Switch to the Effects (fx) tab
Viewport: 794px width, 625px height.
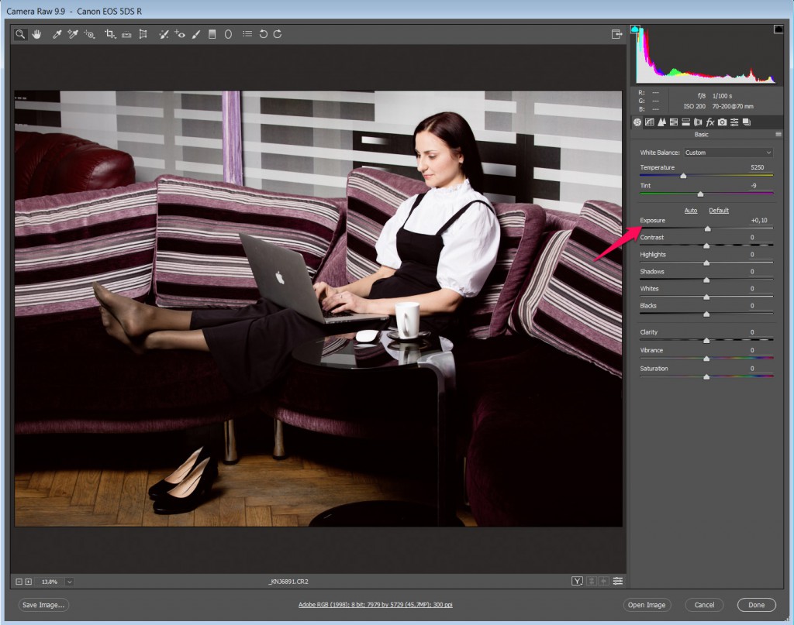709,122
